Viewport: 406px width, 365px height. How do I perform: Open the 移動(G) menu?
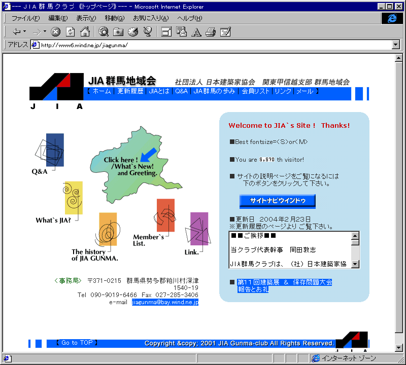115,18
